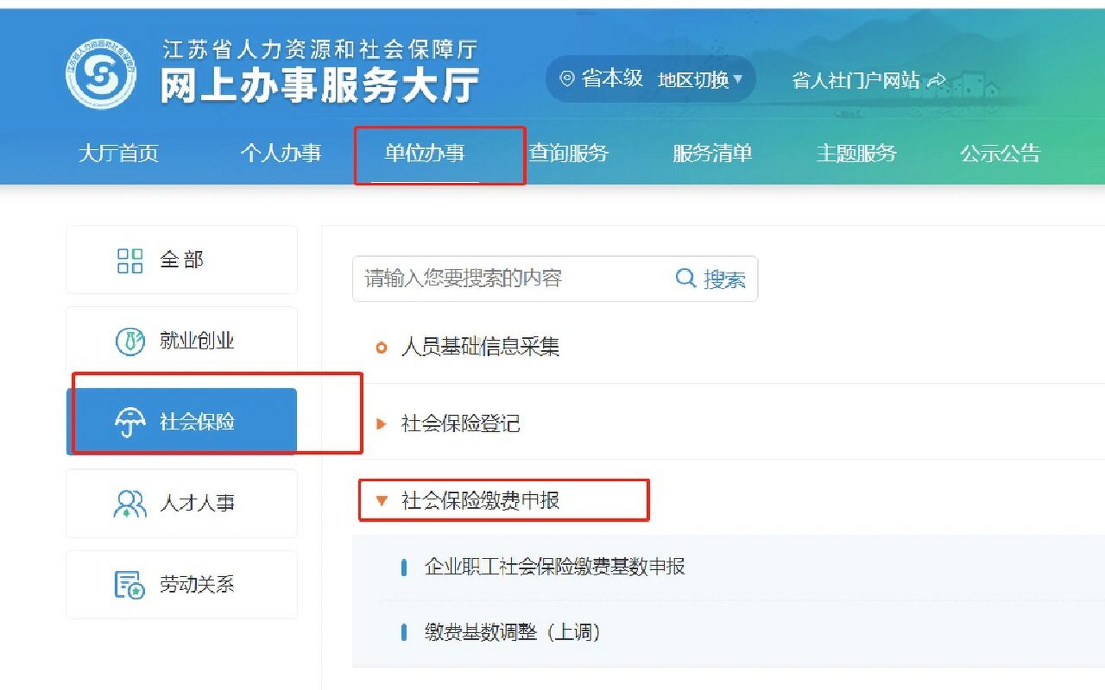Open the 省人社门户网站 link
Screen dimensions: 1105x690
[x=855, y=80]
